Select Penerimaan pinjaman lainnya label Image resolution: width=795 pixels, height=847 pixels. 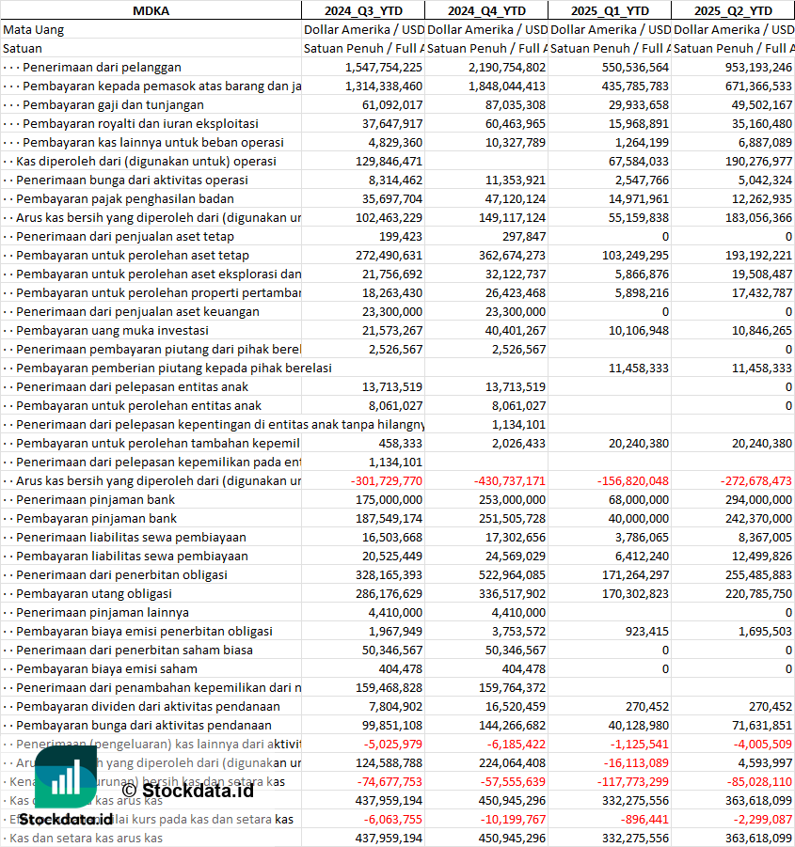coord(103,613)
